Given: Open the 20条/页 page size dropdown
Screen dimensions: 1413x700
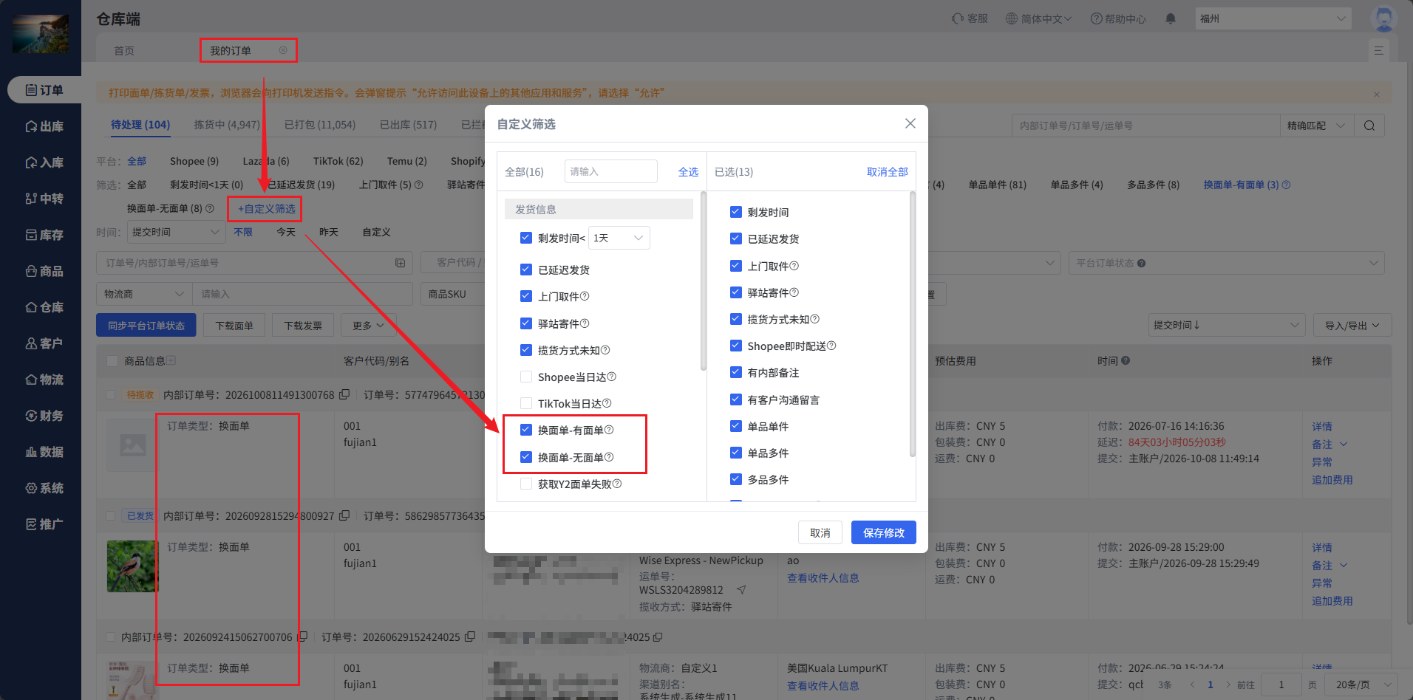Looking at the screenshot, I should [x=1361, y=684].
